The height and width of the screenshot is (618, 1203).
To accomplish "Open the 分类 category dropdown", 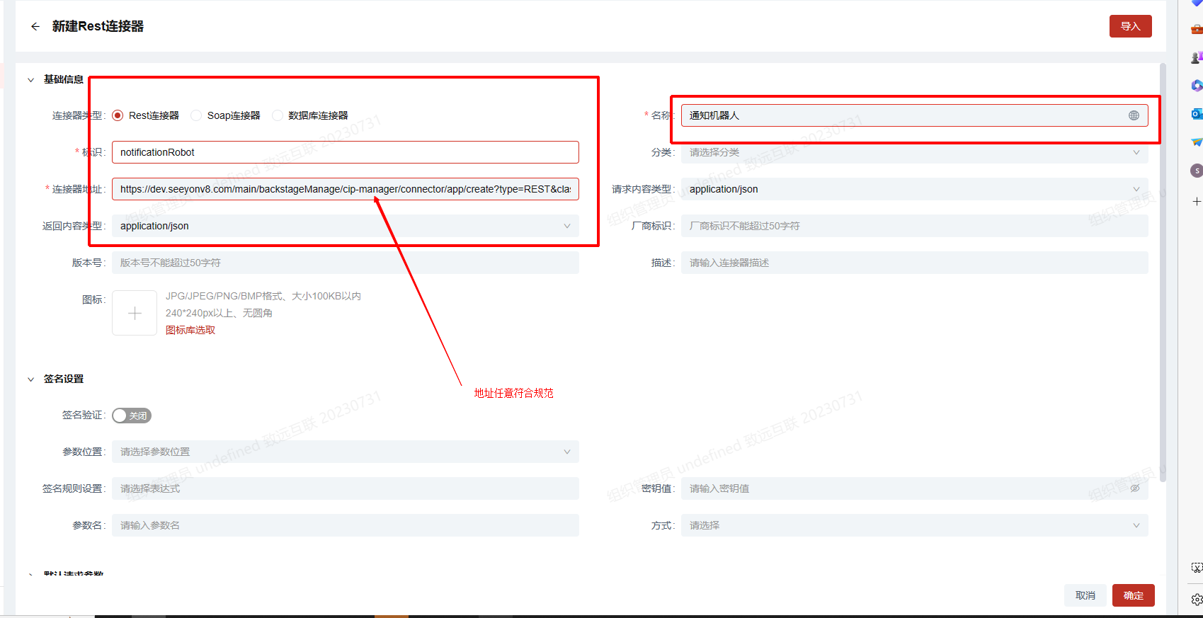I will (x=915, y=152).
